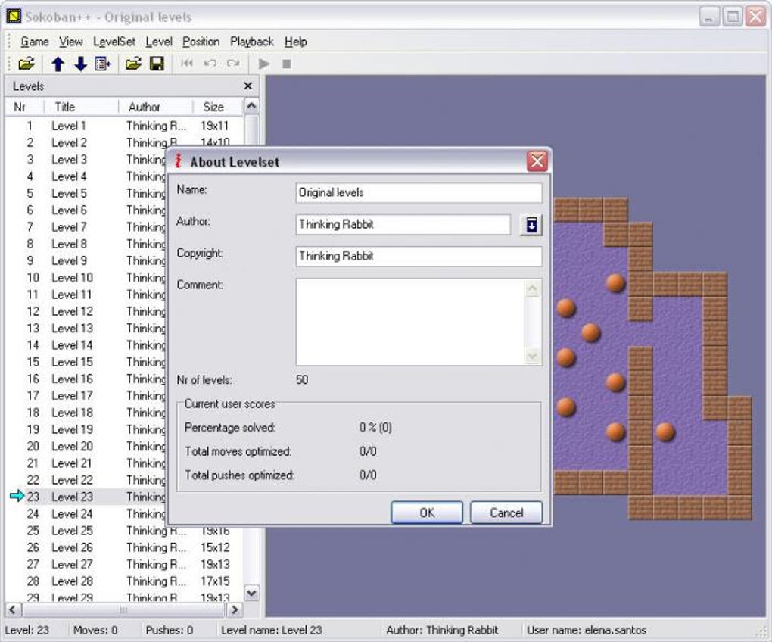
Task: Sort the level list by the Title column
Action: tap(81, 107)
